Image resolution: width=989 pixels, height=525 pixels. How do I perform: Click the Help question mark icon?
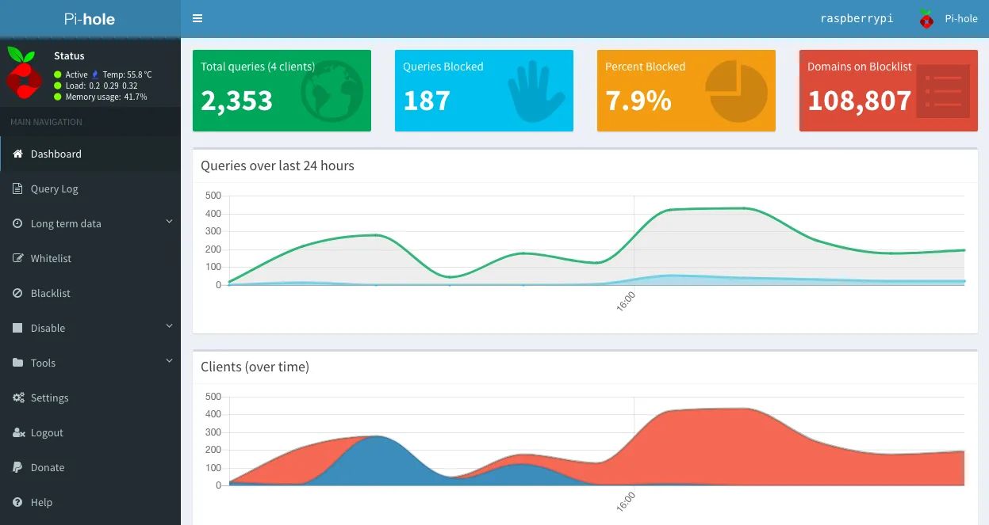tap(18, 502)
